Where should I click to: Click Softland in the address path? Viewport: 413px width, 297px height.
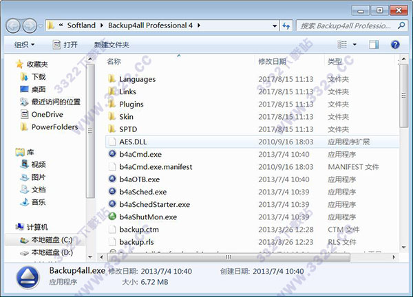pyautogui.click(x=81, y=25)
